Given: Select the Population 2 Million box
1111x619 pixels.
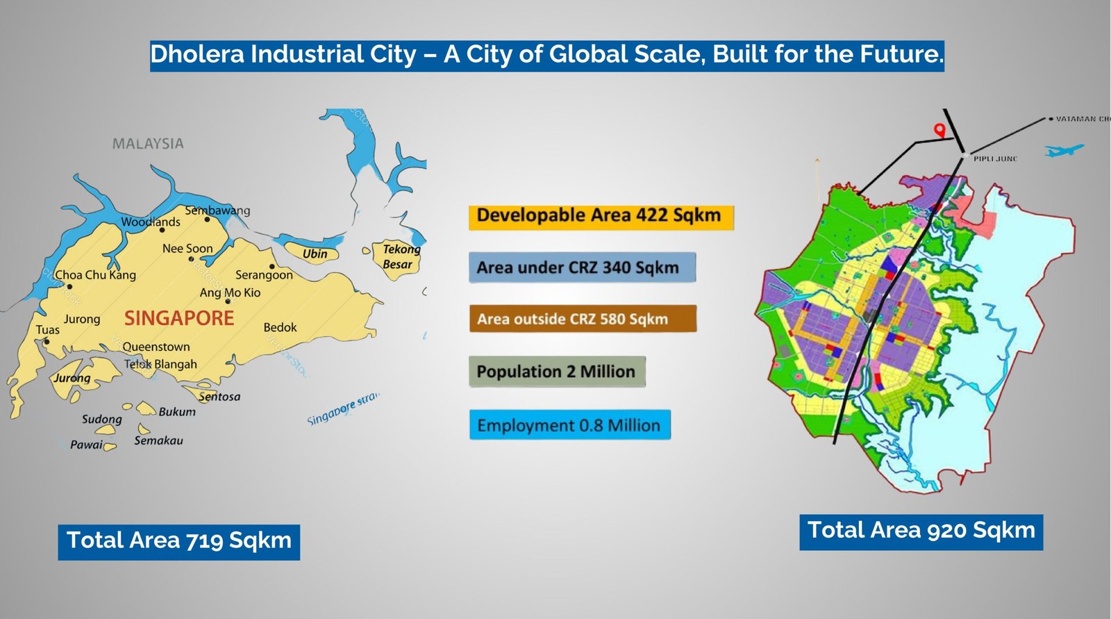Looking at the screenshot, I should (x=557, y=372).
